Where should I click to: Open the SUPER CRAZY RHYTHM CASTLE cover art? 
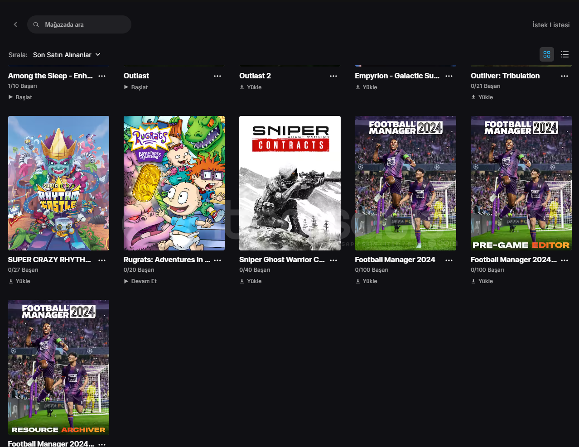point(58,183)
